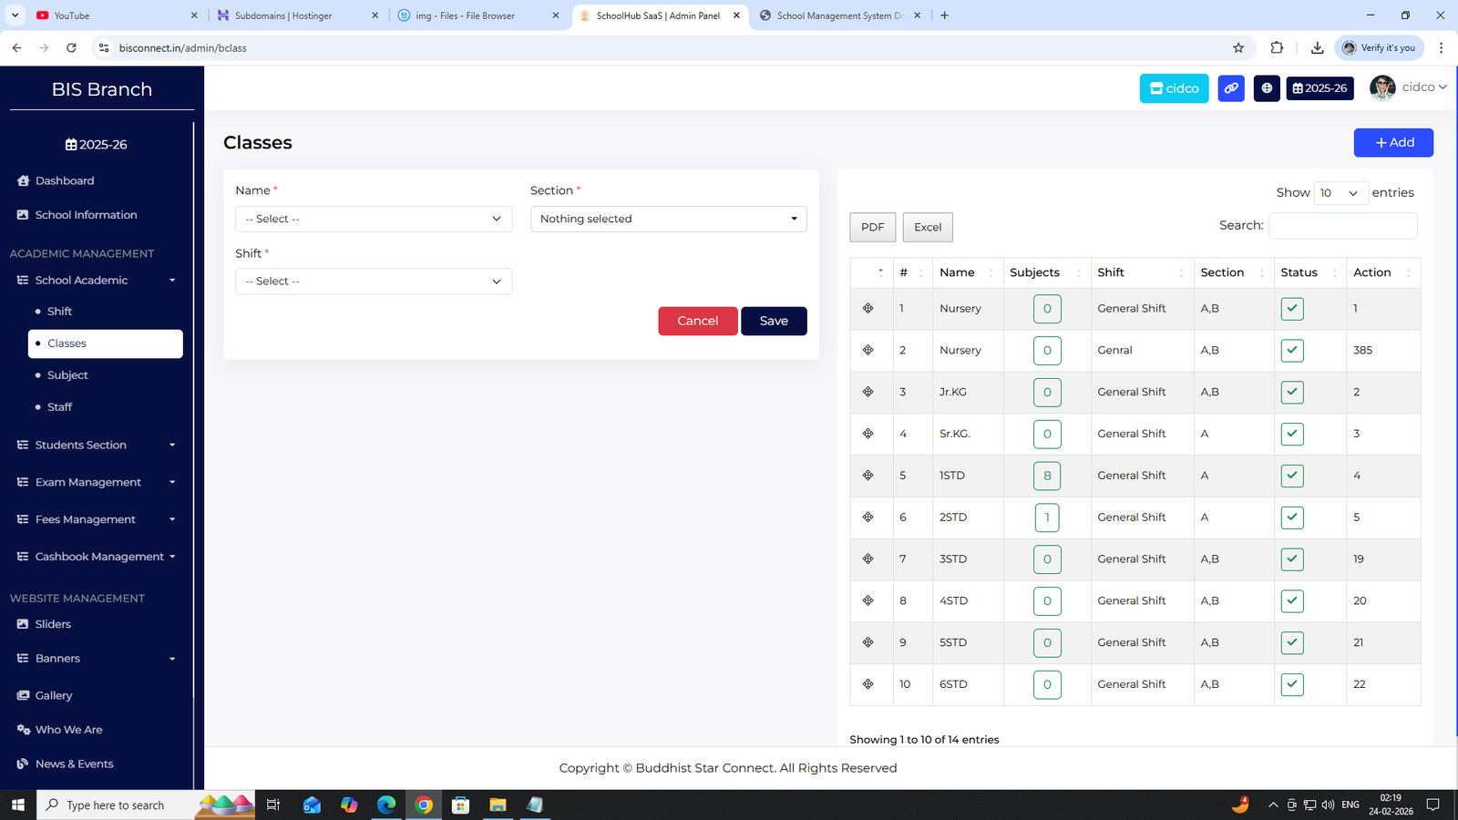Select the Gallery icon under Website Management

click(x=23, y=694)
